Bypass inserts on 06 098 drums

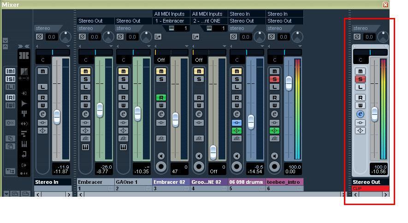point(237,123)
